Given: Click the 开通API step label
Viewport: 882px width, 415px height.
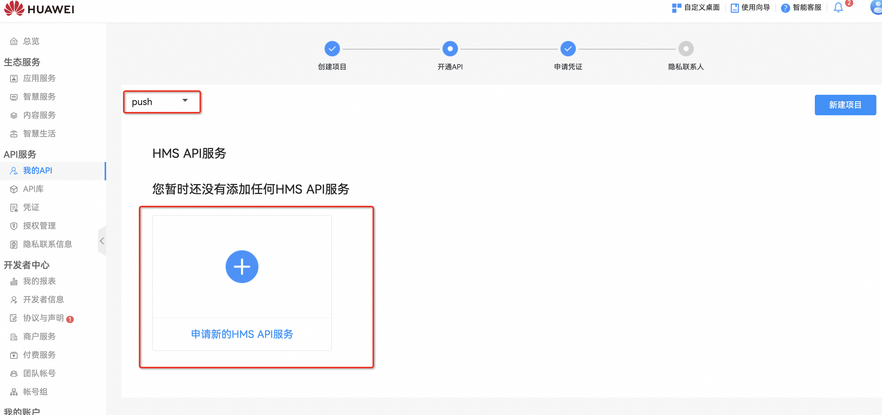Looking at the screenshot, I should tap(450, 67).
